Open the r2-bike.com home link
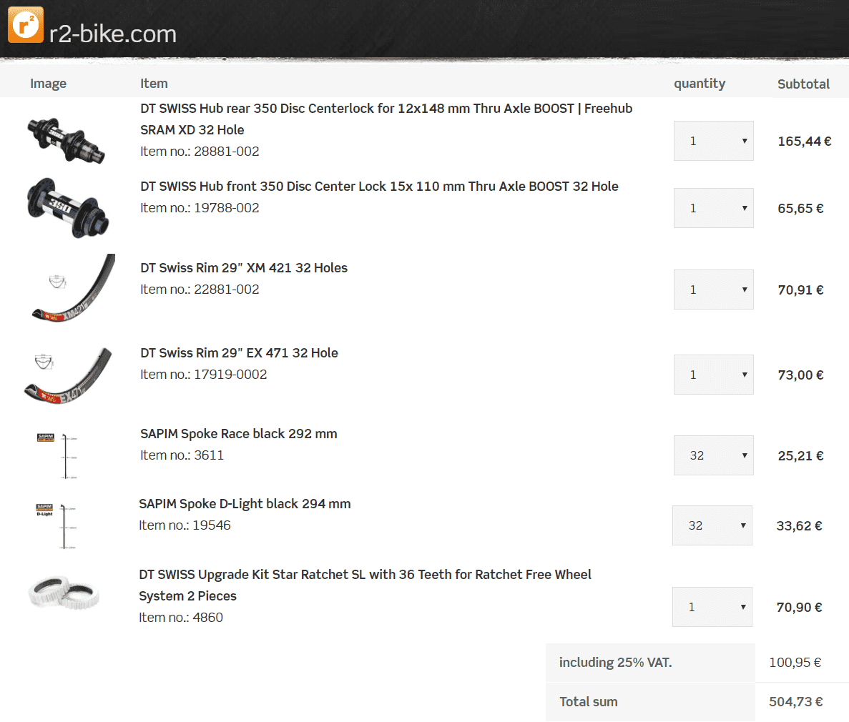Viewport: 849px width, 722px height. [x=112, y=34]
